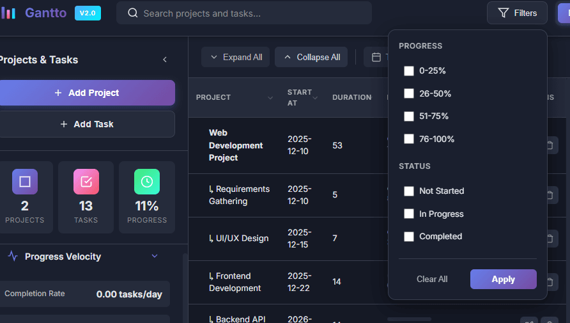Enable the In Progress status filter
Screen dimensions: 570x323
(409, 214)
